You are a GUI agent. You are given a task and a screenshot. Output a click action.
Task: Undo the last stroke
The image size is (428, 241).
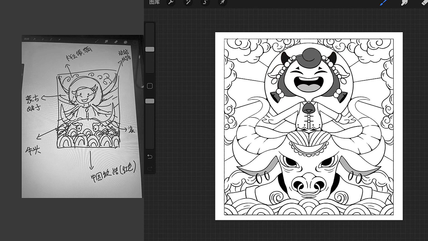click(150, 157)
